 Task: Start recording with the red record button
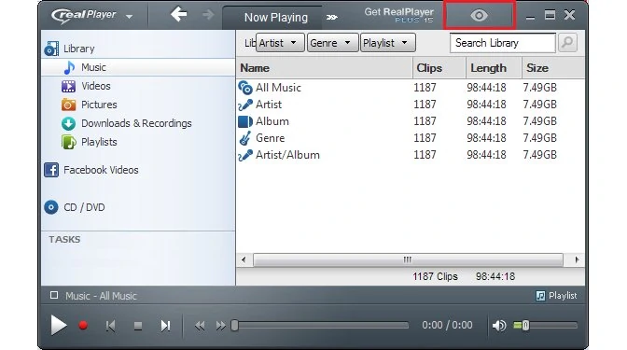83,326
